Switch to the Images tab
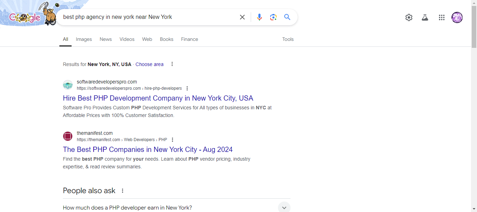Image resolution: width=477 pixels, height=212 pixels. (x=84, y=39)
